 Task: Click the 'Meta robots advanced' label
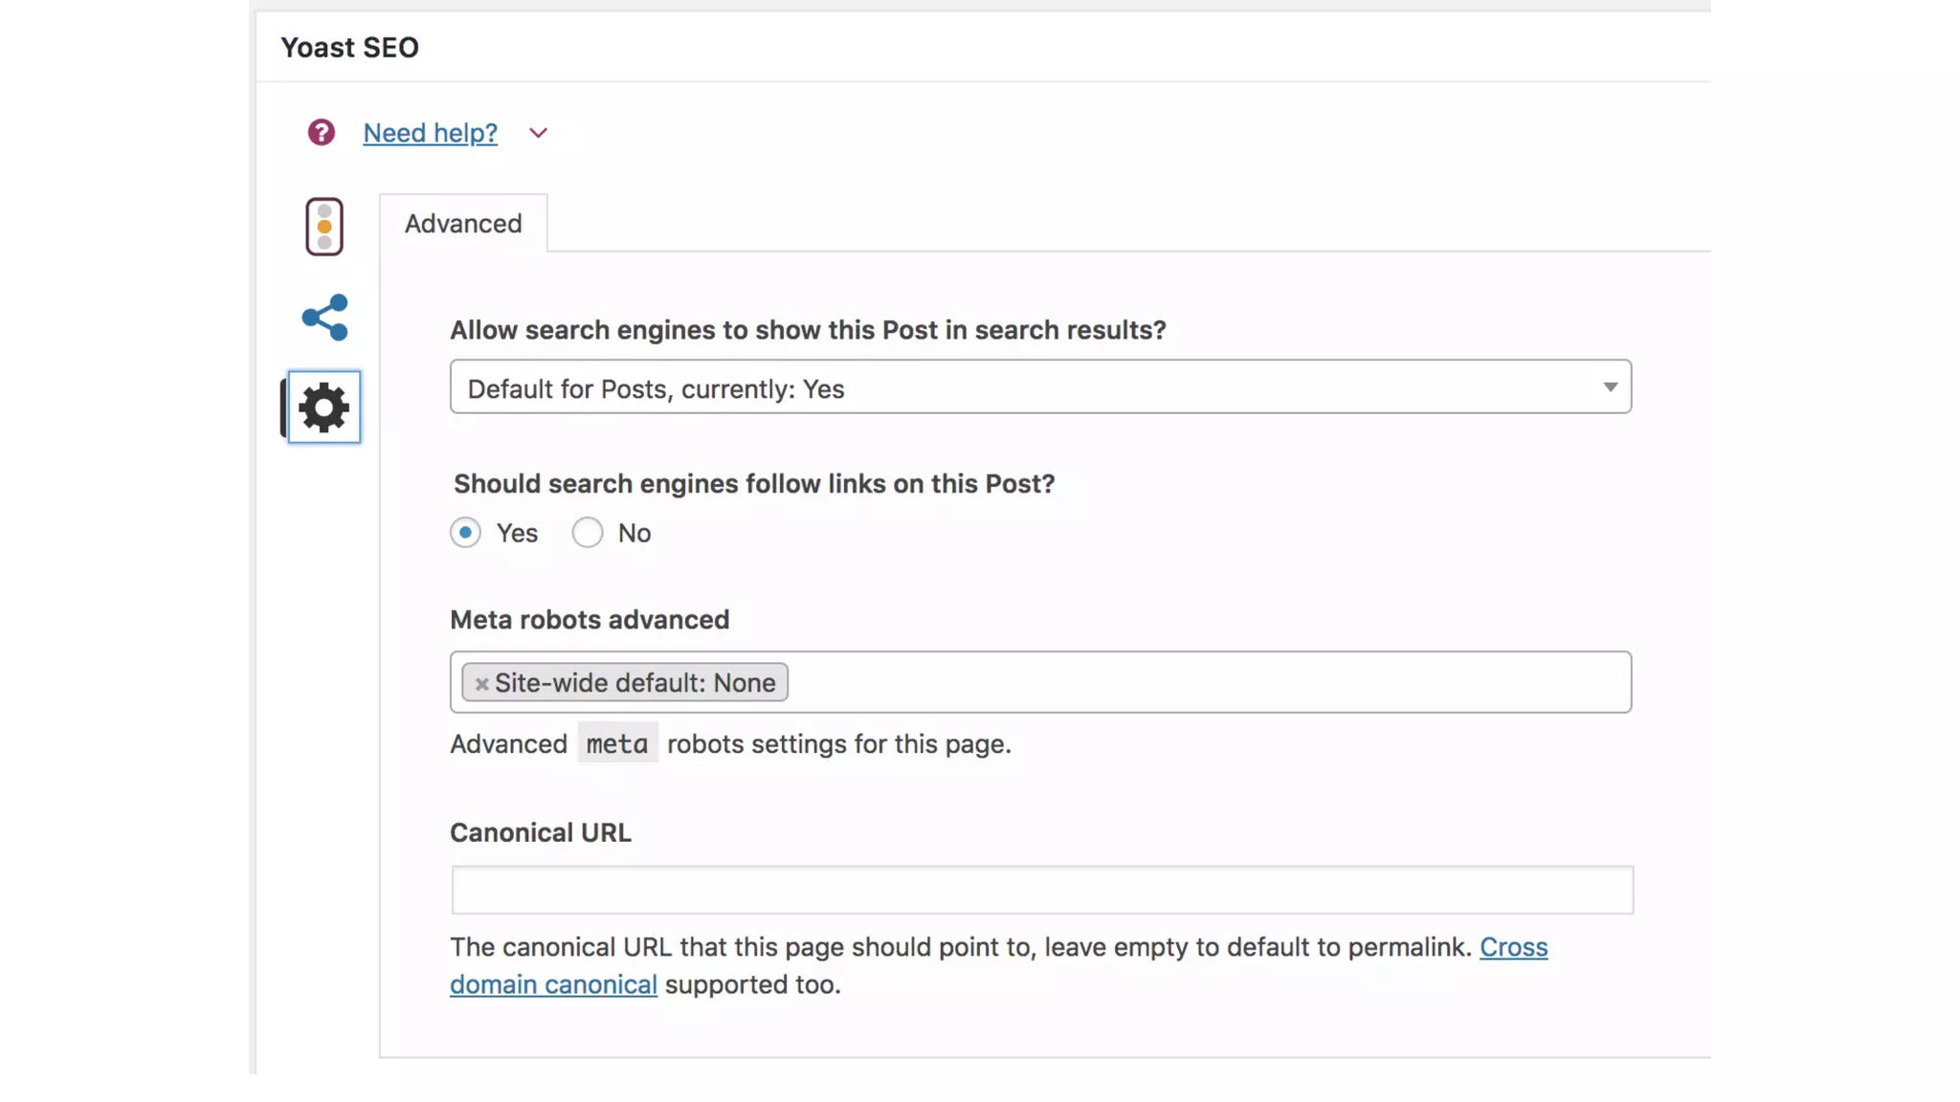coord(590,620)
